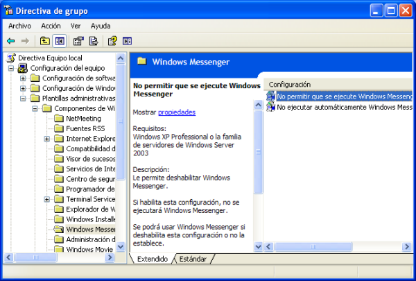Screen dimensions: 416x281
Task: Click the propiedades link
Action: 177,112
